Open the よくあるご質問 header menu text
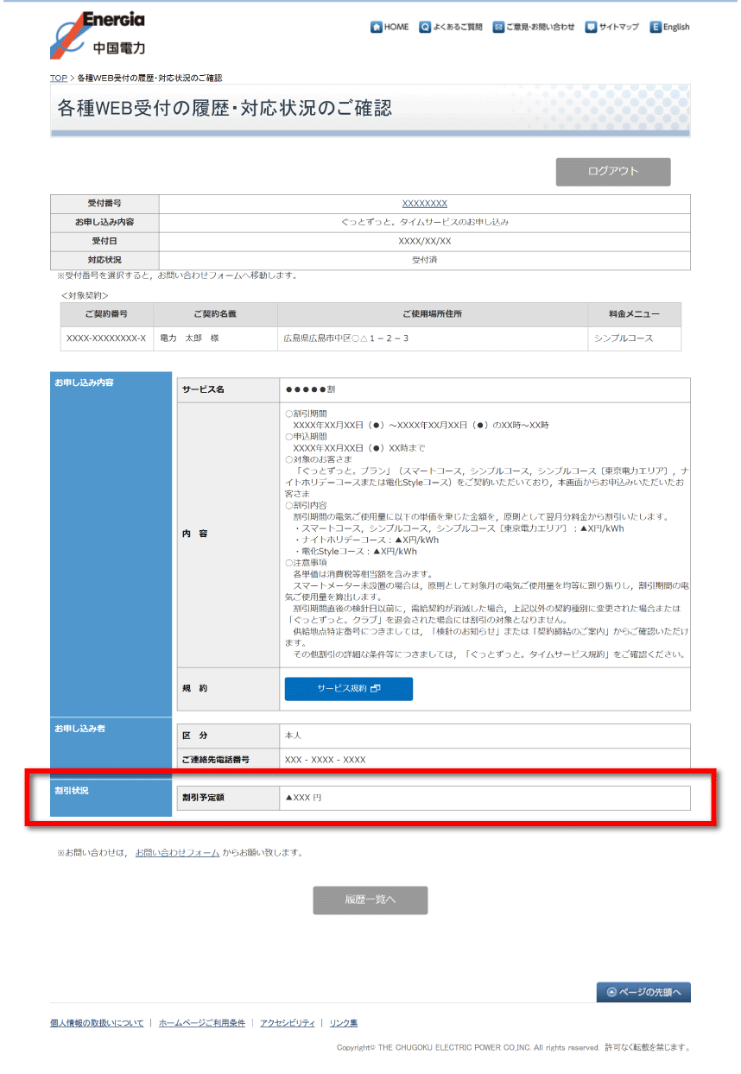Screen dimensions: 741x1074 click(458, 27)
